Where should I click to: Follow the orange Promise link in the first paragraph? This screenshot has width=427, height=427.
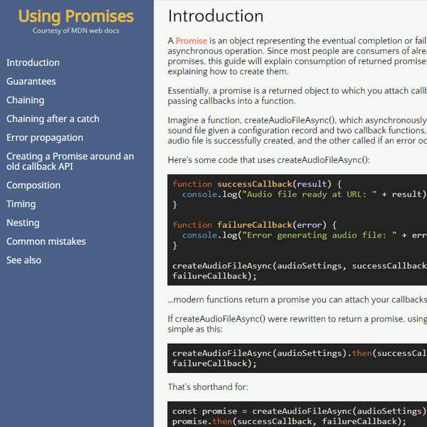pos(191,41)
